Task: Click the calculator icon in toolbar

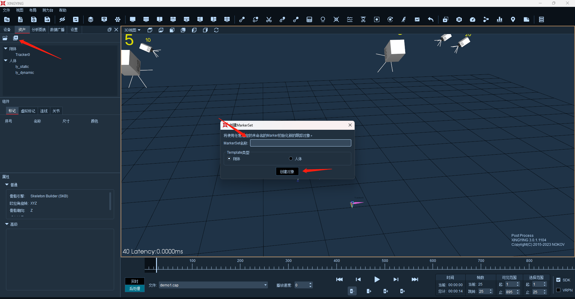Action: click(x=309, y=19)
